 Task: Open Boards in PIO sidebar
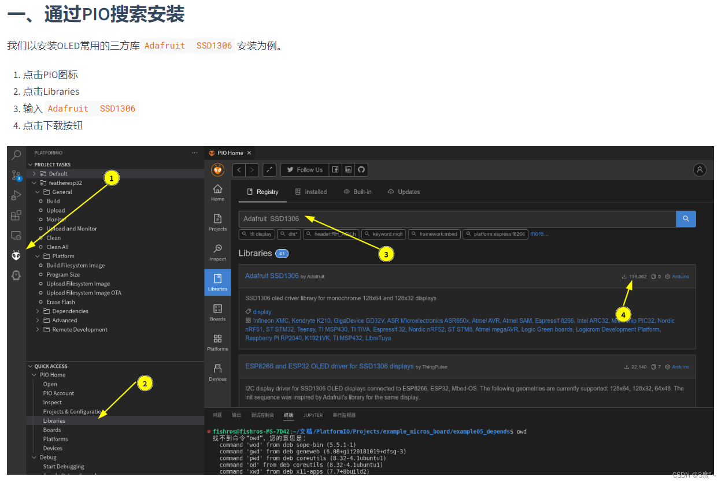tap(217, 313)
